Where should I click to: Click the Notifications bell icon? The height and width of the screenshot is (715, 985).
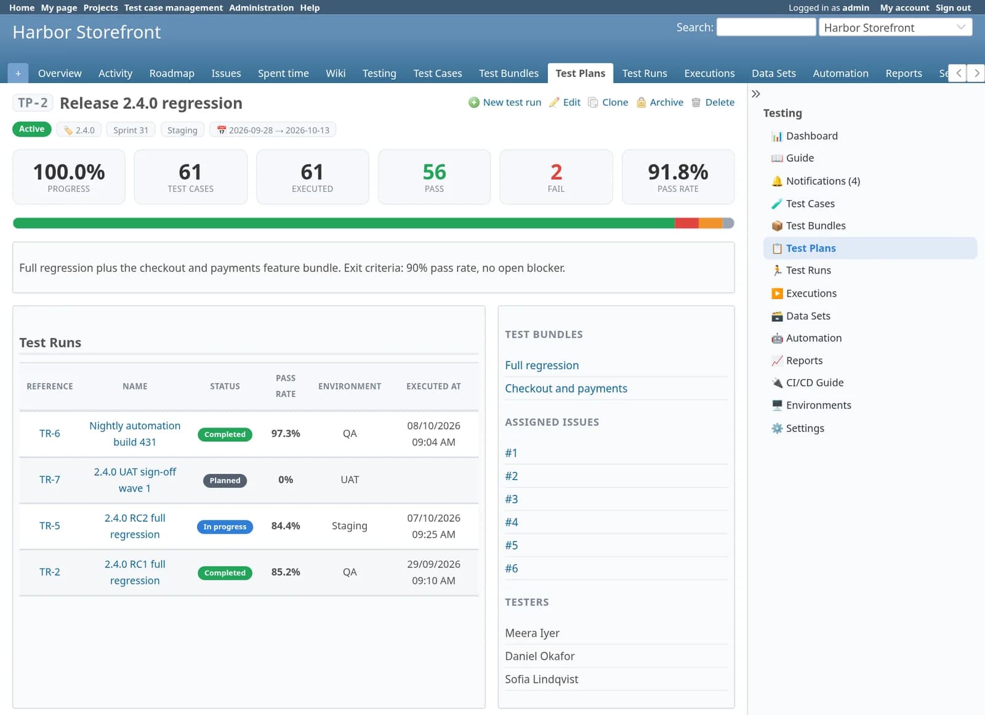[777, 181]
